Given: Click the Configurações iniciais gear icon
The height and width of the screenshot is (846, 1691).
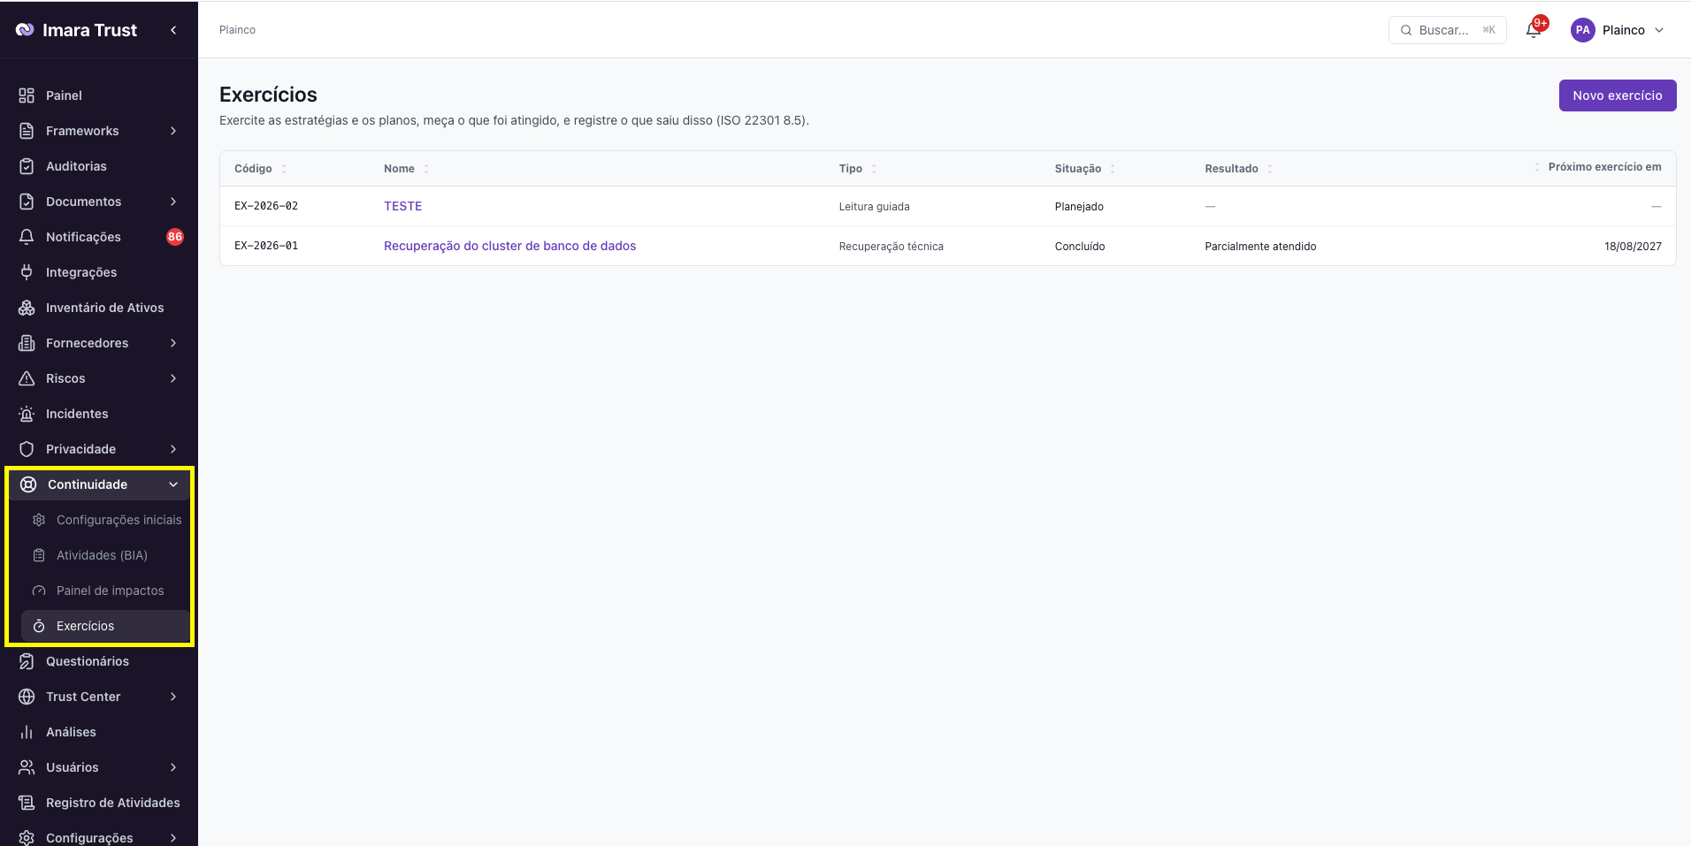Looking at the screenshot, I should pos(39,520).
